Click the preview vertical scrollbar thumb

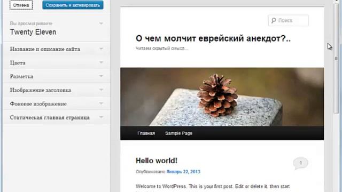[x=337, y=58]
